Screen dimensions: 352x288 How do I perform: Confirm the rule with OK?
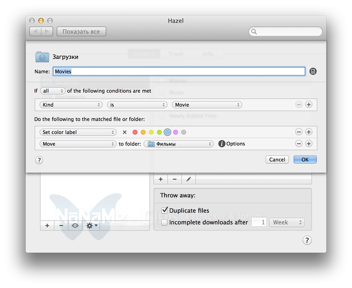click(305, 160)
